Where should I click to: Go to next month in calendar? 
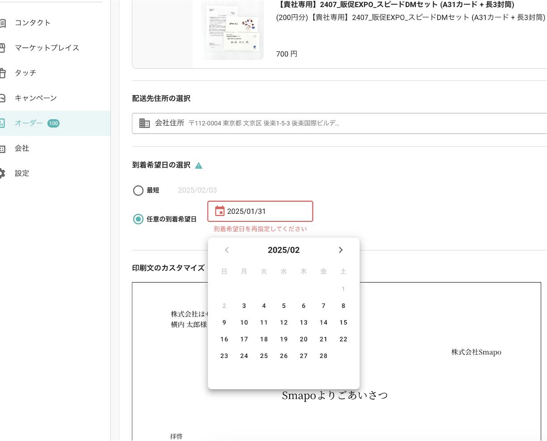(x=341, y=250)
